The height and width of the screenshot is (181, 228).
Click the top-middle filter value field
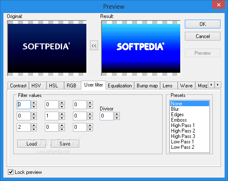(x=52, y=105)
